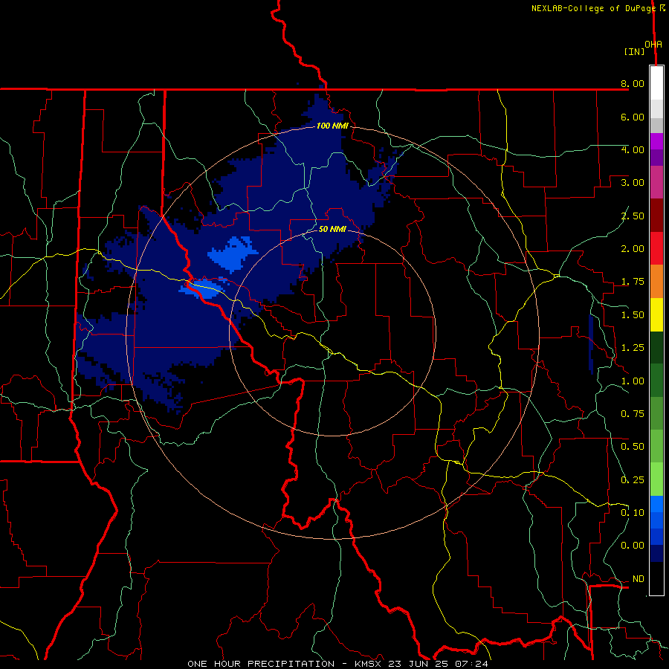Click the '6.00' legend value
669x669 pixels.
(633, 117)
